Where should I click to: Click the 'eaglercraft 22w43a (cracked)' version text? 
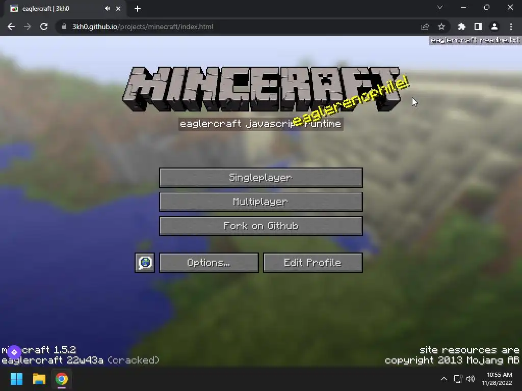click(x=80, y=360)
